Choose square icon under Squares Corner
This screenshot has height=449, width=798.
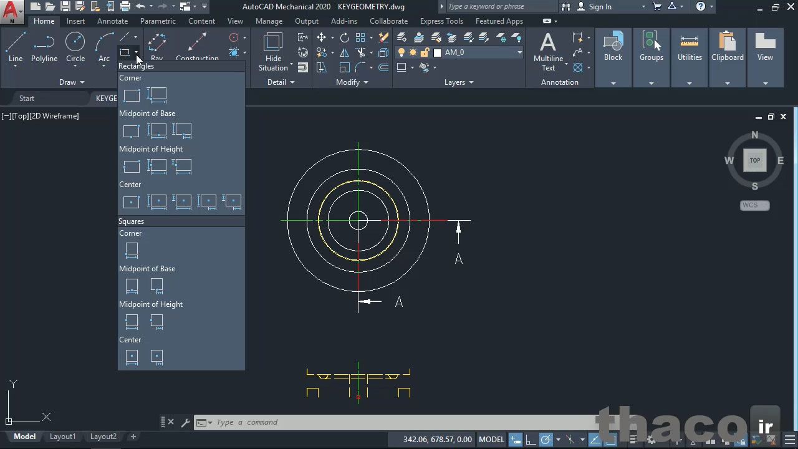[132, 250]
